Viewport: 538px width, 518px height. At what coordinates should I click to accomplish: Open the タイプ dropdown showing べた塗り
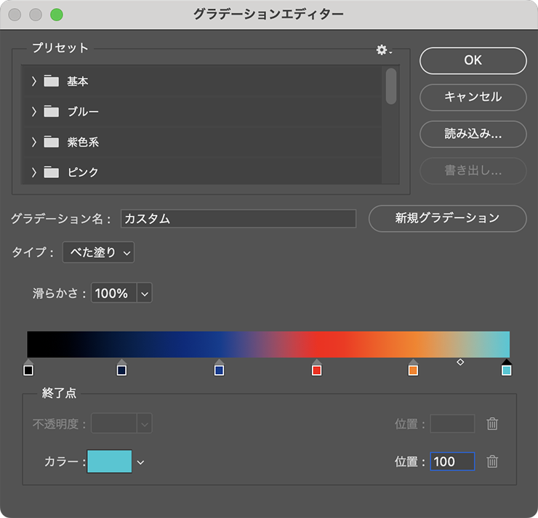coord(98,253)
